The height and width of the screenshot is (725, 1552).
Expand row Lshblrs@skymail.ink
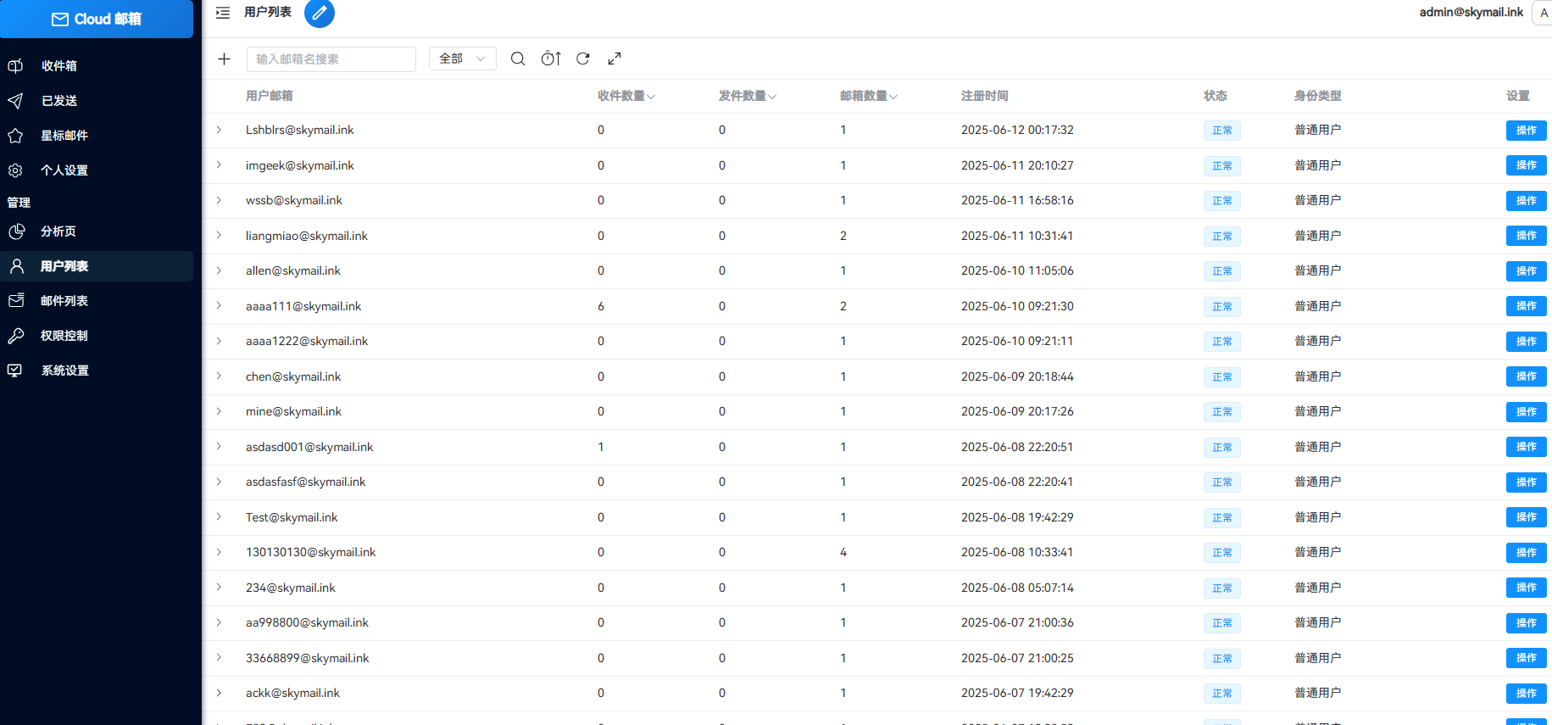pos(219,130)
